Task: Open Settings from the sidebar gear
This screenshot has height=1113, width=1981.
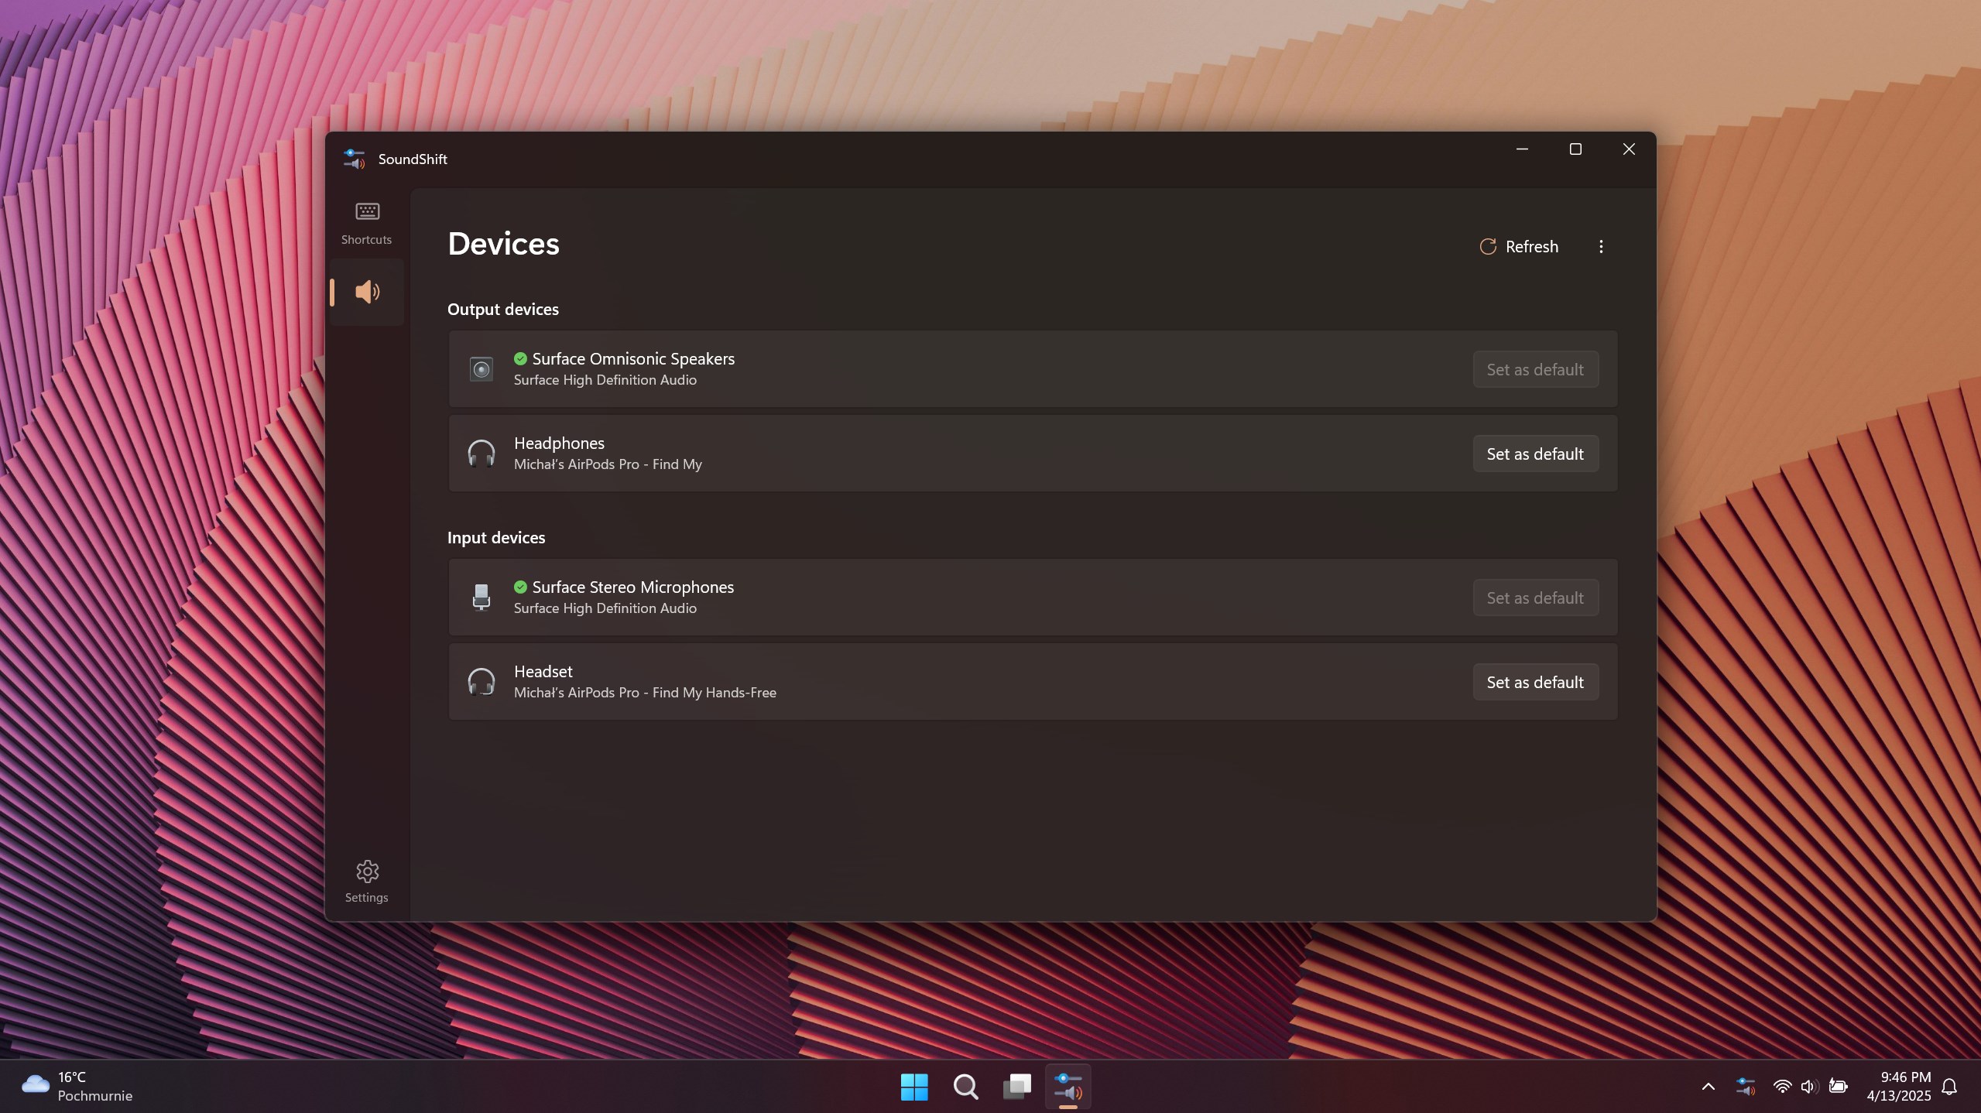Action: click(x=366, y=881)
